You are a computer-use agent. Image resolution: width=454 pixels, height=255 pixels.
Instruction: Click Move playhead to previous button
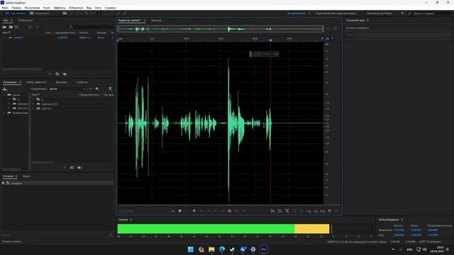(x=201, y=211)
